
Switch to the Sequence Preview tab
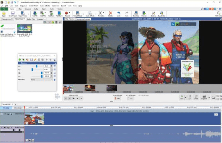(83, 19)
